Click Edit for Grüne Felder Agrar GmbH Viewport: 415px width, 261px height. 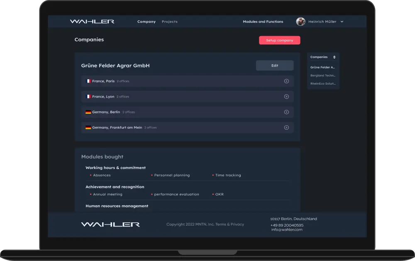[x=274, y=66]
